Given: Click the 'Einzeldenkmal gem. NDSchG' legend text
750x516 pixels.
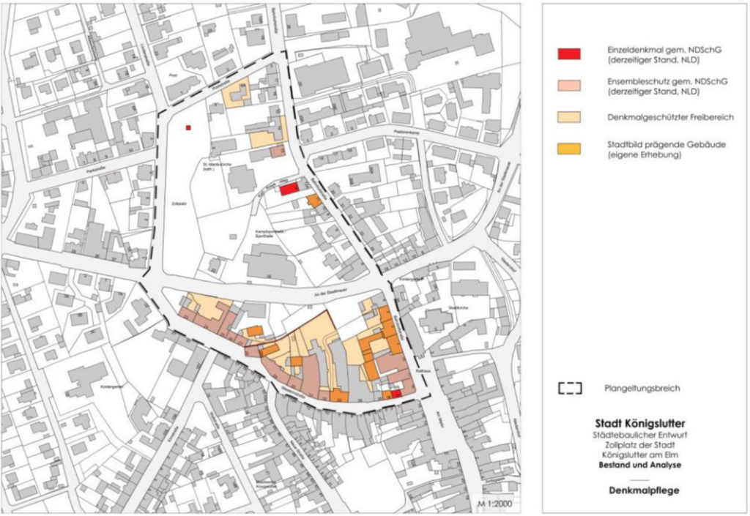Looking at the screenshot, I should click(647, 49).
